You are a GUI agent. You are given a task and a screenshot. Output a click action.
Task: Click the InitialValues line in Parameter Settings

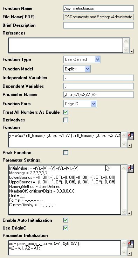[x=44, y=168]
